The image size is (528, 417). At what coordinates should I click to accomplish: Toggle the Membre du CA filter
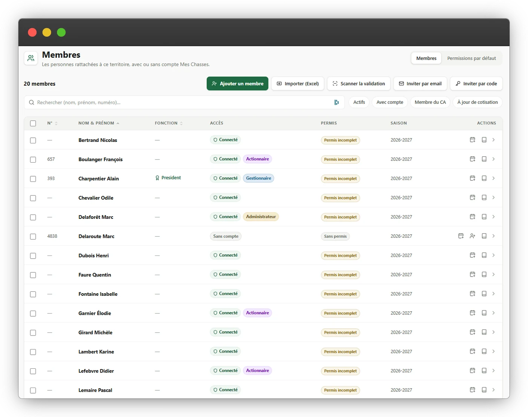pyautogui.click(x=430, y=102)
